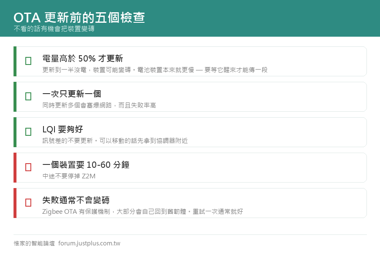Click the 失敗通常不會變磚 heading
The width and height of the screenshot is (380, 253).
[x=76, y=200]
